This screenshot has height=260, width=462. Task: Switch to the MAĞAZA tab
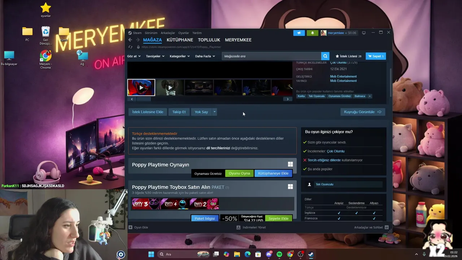tap(152, 40)
